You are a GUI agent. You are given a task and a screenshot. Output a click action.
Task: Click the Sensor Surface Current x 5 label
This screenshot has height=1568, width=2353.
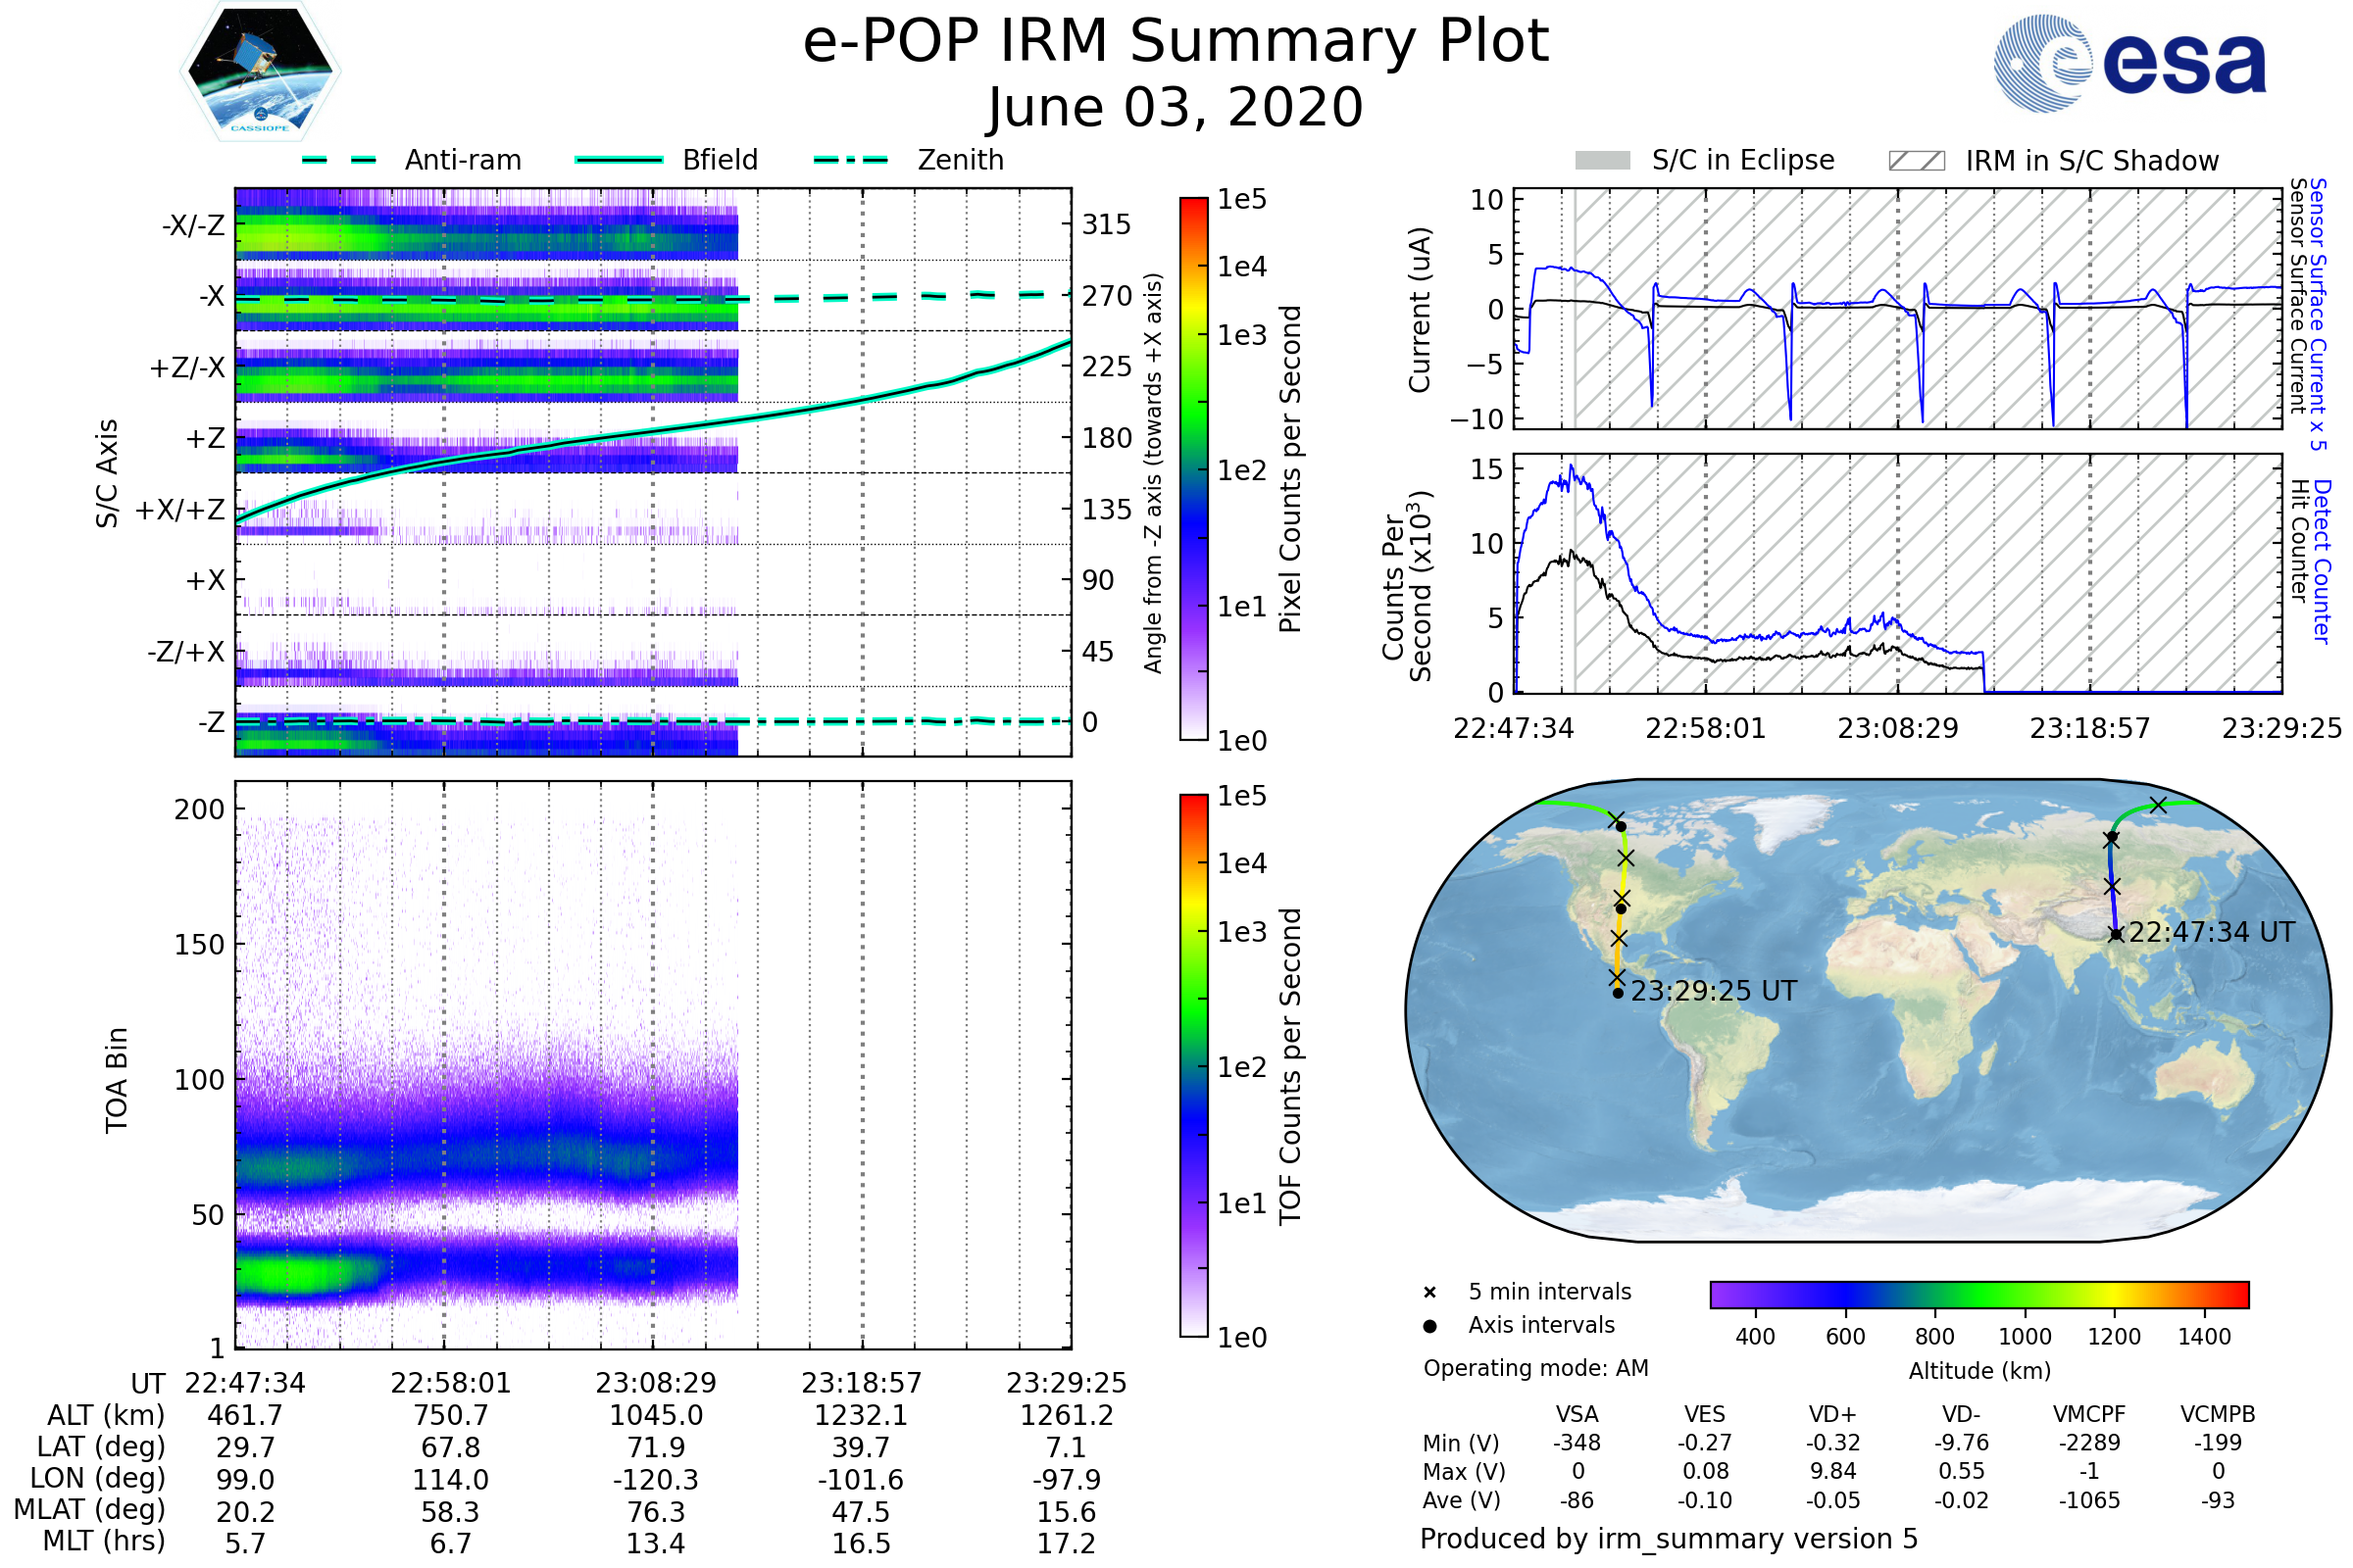pos(2318,314)
